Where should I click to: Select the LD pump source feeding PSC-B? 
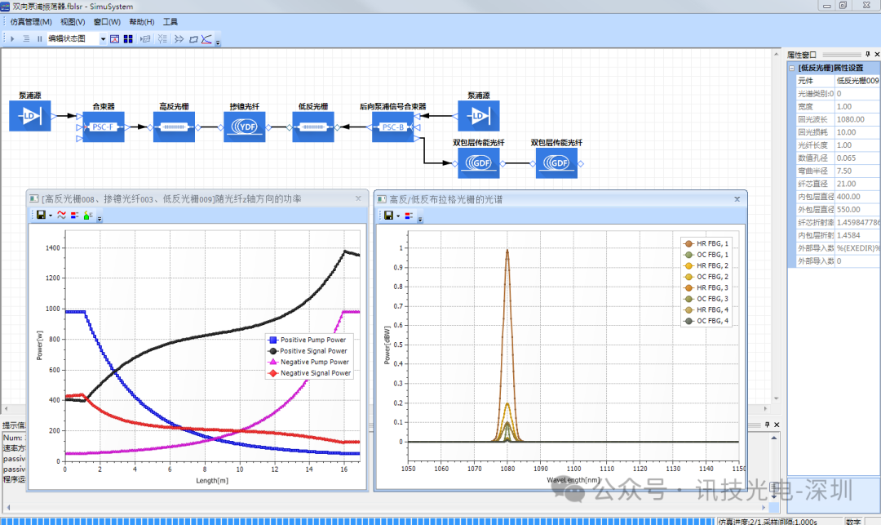[478, 116]
